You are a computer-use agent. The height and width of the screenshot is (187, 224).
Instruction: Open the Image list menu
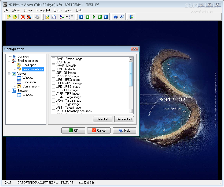[43, 10]
